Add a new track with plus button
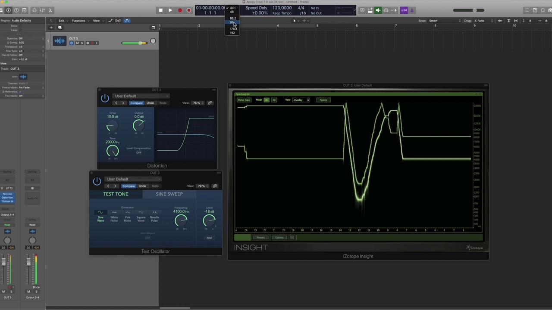552x310 pixels. tap(51, 28)
